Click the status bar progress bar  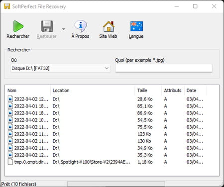point(116,184)
